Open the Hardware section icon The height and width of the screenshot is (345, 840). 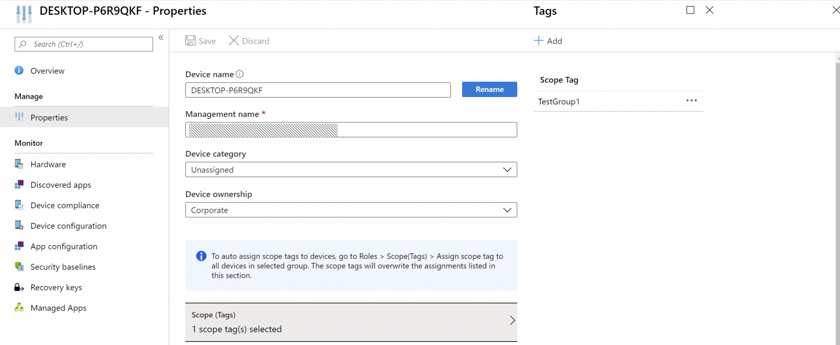pyautogui.click(x=20, y=164)
